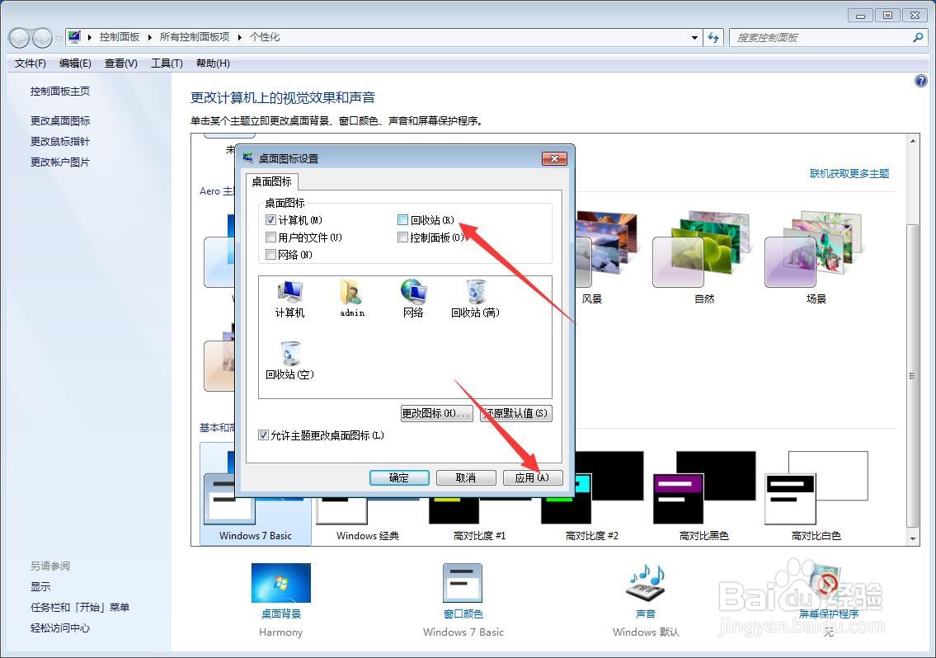
Task: Click the theme list scroll-up arrow
Action: pos(912,141)
